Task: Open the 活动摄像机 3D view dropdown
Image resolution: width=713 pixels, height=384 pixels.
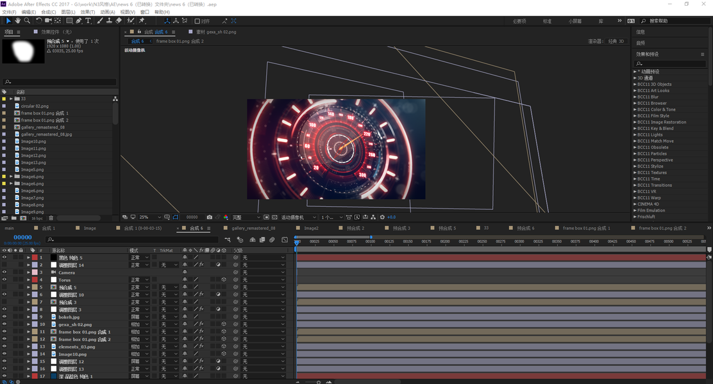Action: point(298,218)
